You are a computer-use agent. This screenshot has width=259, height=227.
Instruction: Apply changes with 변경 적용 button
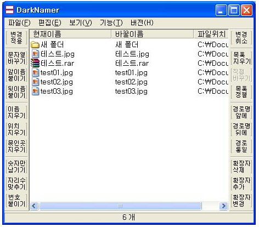[16, 38]
